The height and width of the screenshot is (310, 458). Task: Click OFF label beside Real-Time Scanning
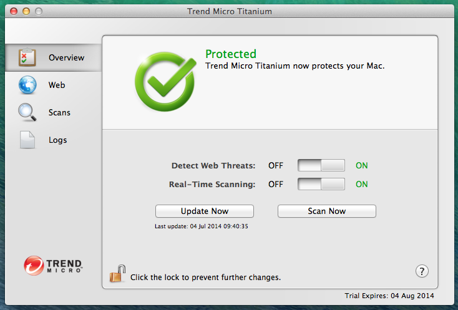pos(276,184)
